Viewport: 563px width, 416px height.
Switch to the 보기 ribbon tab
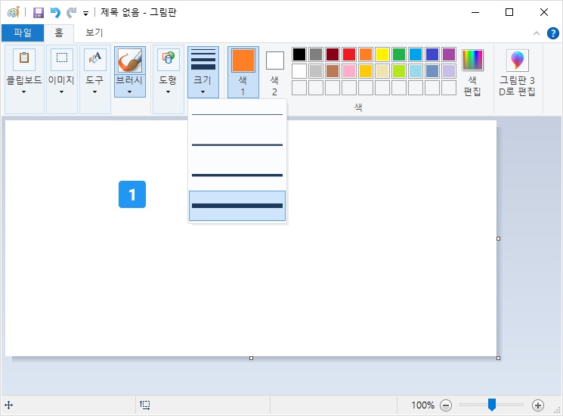click(x=94, y=33)
